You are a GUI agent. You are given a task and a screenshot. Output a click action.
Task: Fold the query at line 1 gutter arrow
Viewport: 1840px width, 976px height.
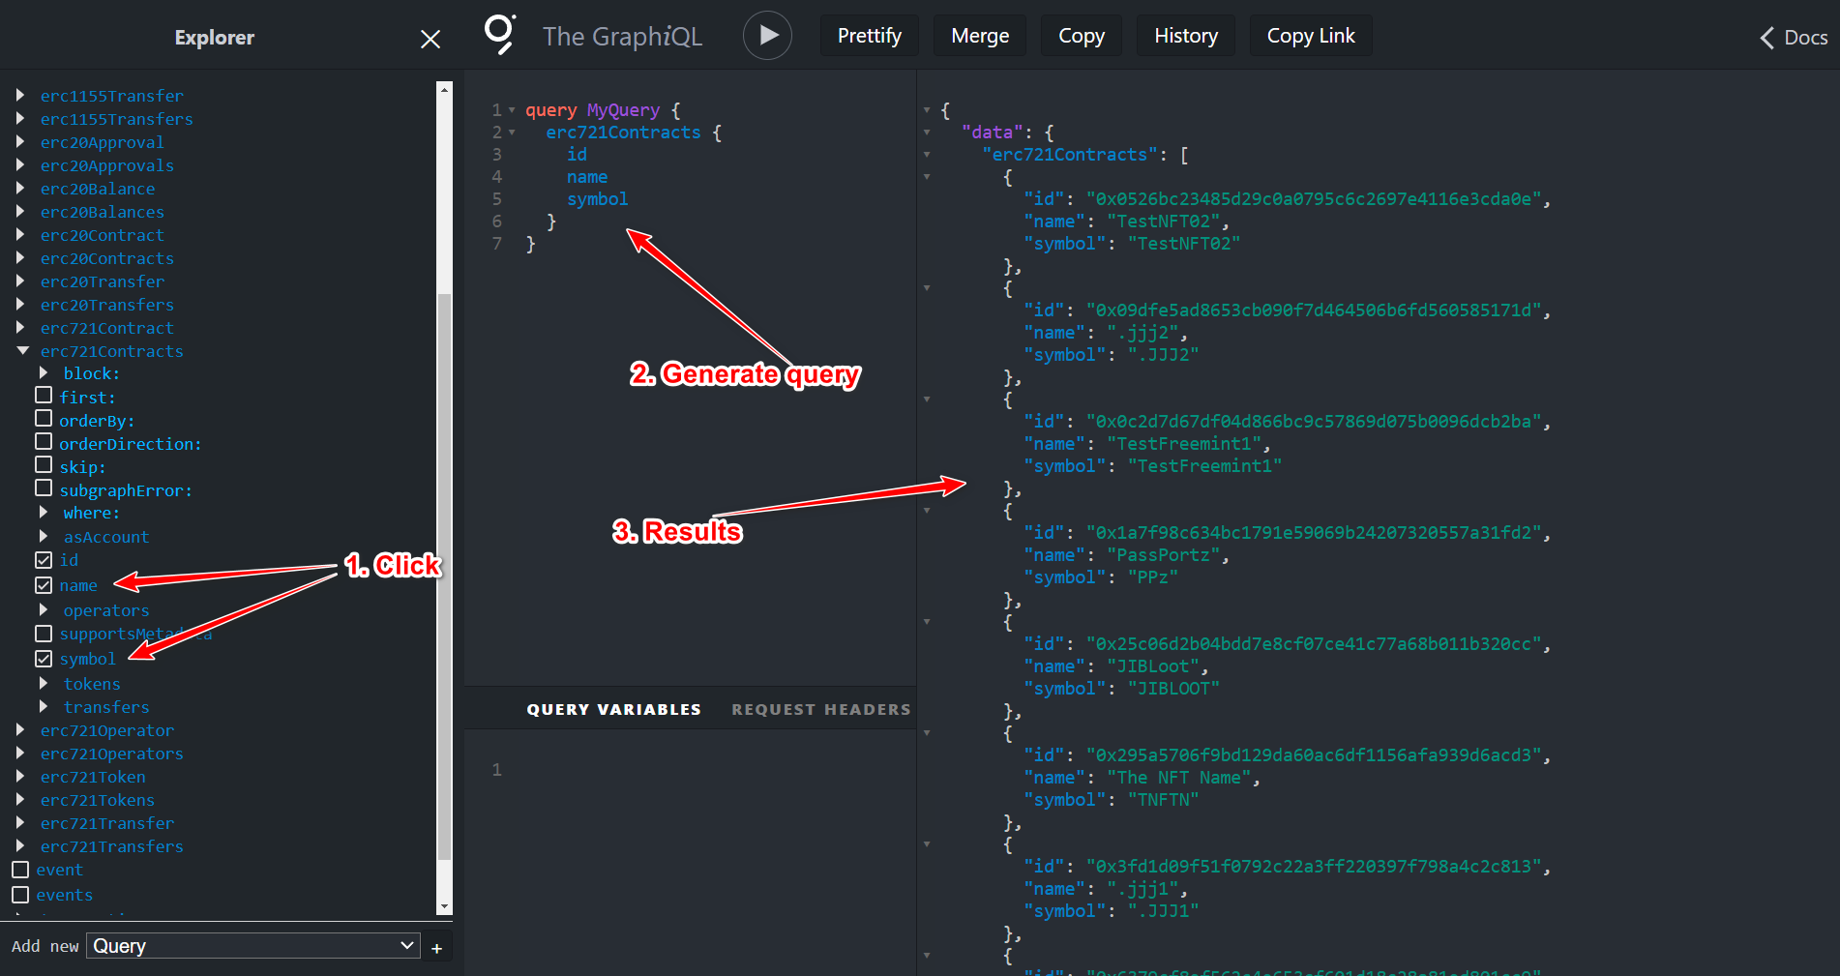(512, 110)
